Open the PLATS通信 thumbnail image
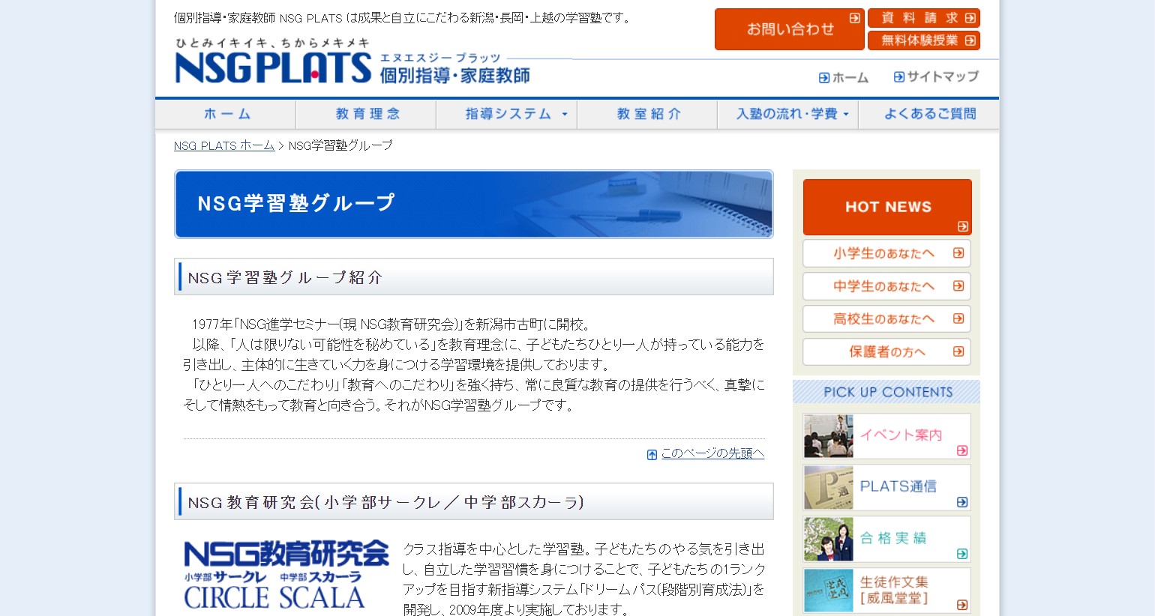Viewport: 1155px width, 616px height. (x=829, y=488)
